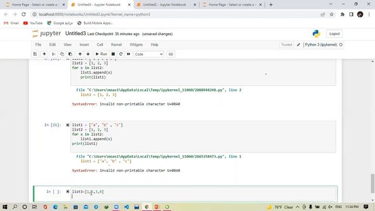
Task: Click the Trusted notebook indicator
Action: point(287,45)
